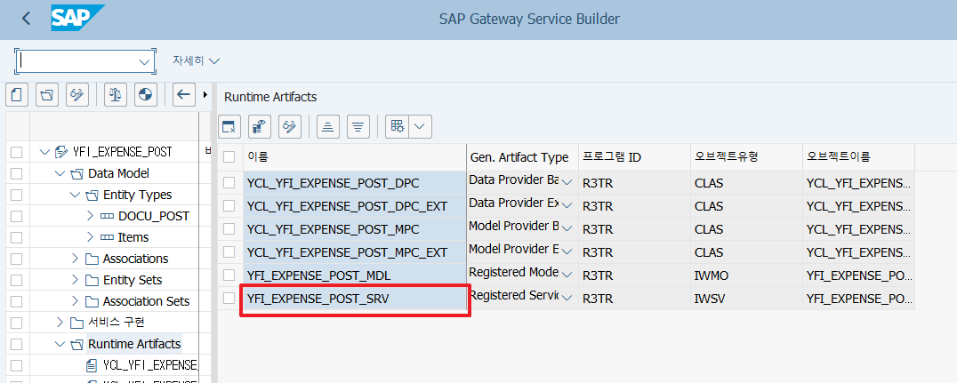Run the consistency check scales icon
Image resolution: width=957 pixels, height=383 pixels.
(116, 94)
